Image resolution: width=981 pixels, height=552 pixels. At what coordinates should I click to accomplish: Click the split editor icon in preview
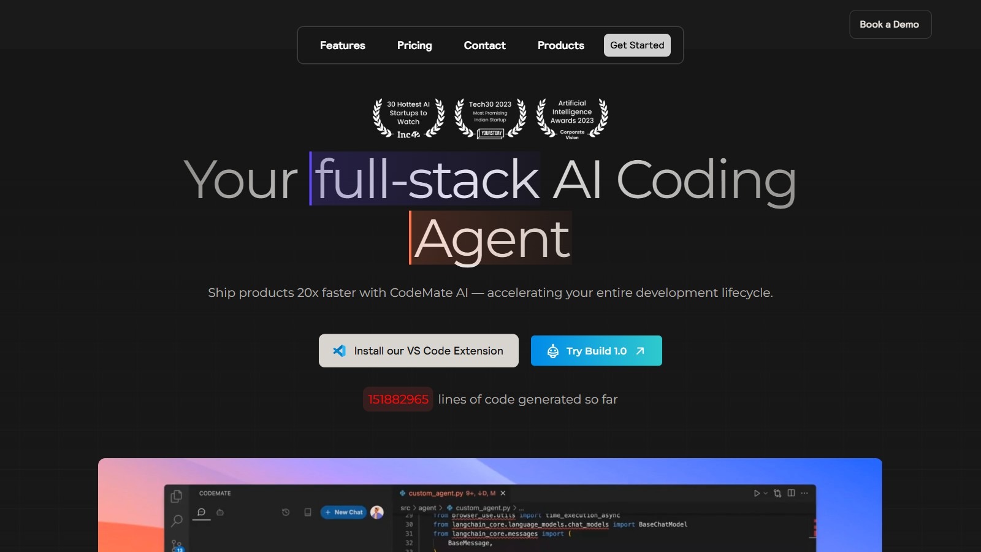coord(791,493)
